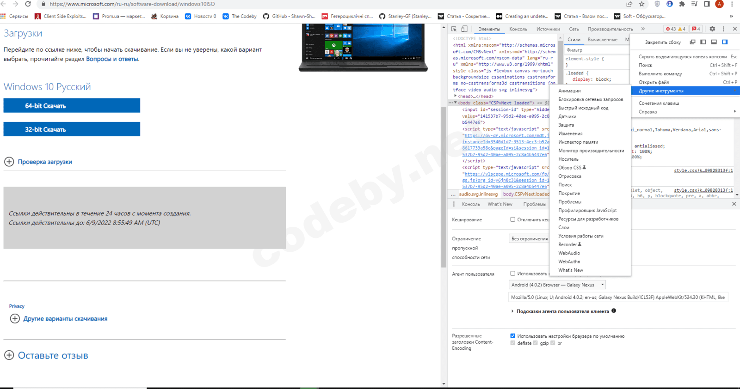Screen dimensions: 740x389
Task: Toggle the device toolbar emulation icon
Action: 464,29
